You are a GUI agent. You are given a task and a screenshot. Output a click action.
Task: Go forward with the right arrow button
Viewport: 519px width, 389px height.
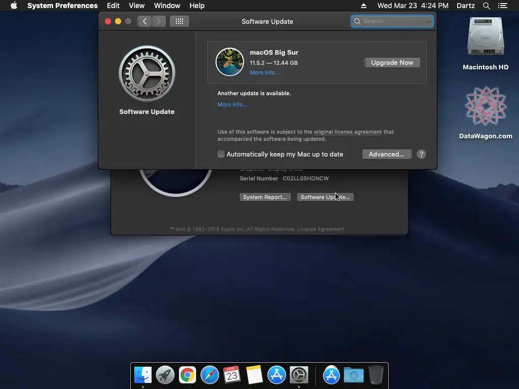[x=159, y=21]
